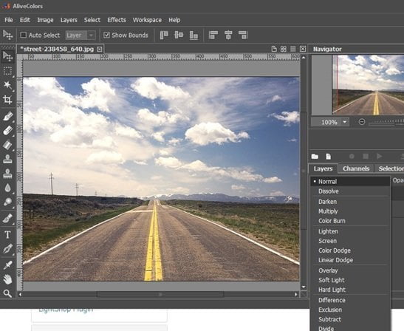The height and width of the screenshot is (331, 404).
Task: Select the Smudge brush tool above Text
Action: point(7,219)
